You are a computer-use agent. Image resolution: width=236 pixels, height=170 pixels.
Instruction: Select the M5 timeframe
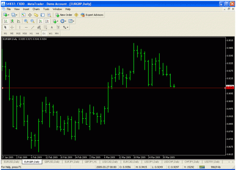pyautogui.click(x=12, y=33)
